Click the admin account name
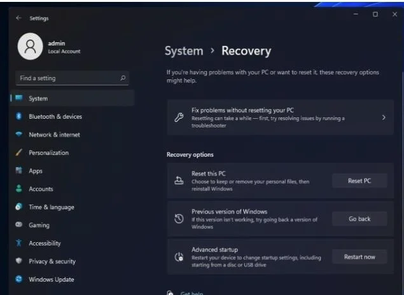The width and height of the screenshot is (404, 295). [57, 43]
